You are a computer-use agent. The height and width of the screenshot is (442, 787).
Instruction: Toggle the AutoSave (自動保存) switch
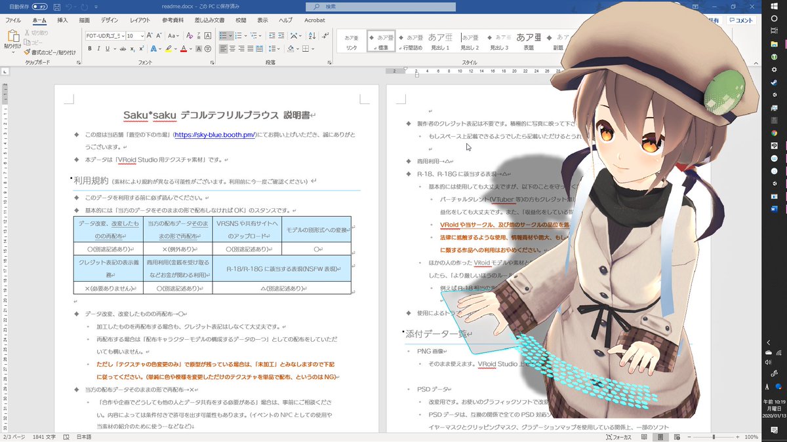[x=39, y=6]
